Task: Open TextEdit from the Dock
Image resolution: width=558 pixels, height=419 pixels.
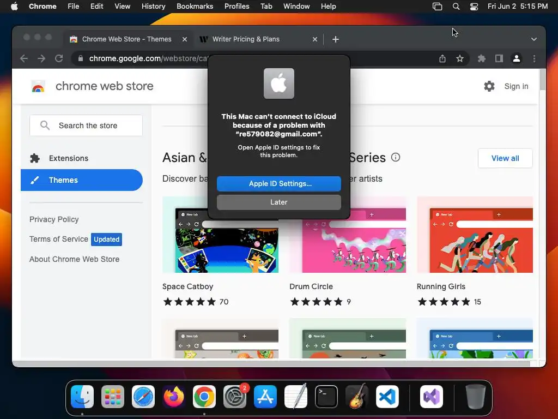Action: pyautogui.click(x=296, y=397)
